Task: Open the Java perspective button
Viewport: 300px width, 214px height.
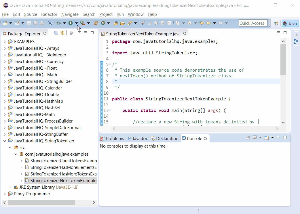Action: pyautogui.click(x=290, y=24)
